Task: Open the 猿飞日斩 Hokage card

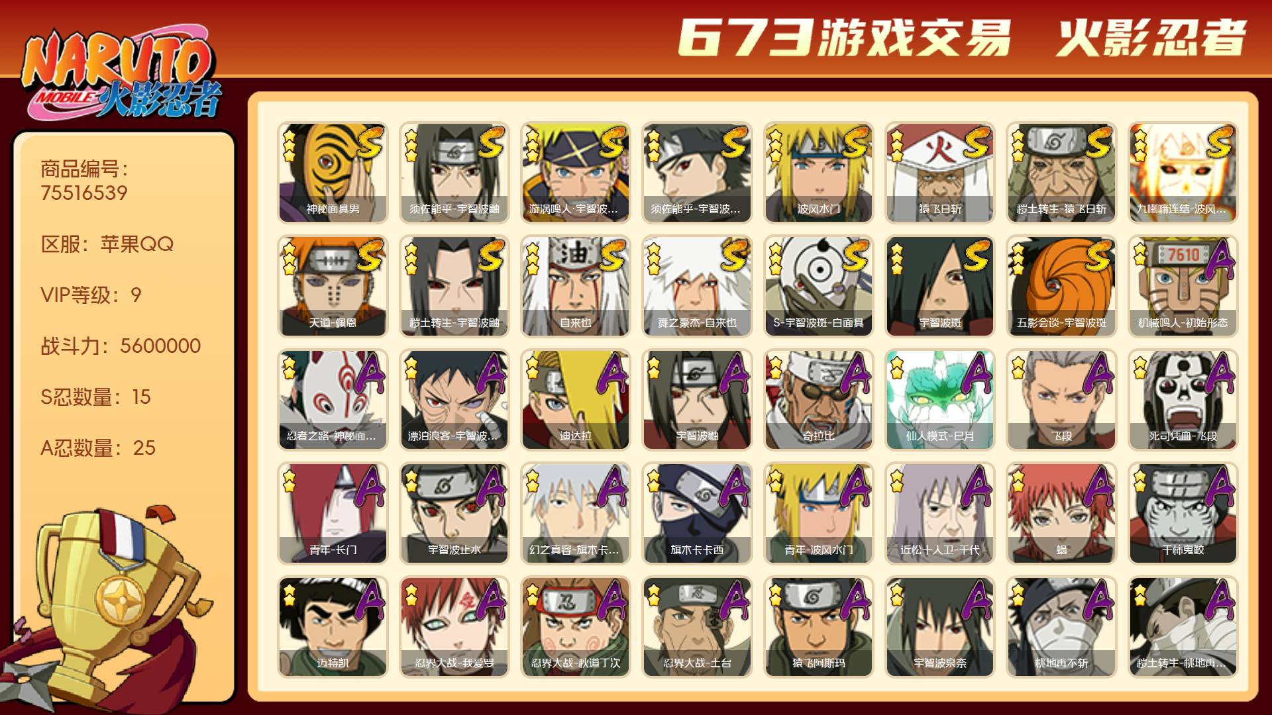Action: 940,173
